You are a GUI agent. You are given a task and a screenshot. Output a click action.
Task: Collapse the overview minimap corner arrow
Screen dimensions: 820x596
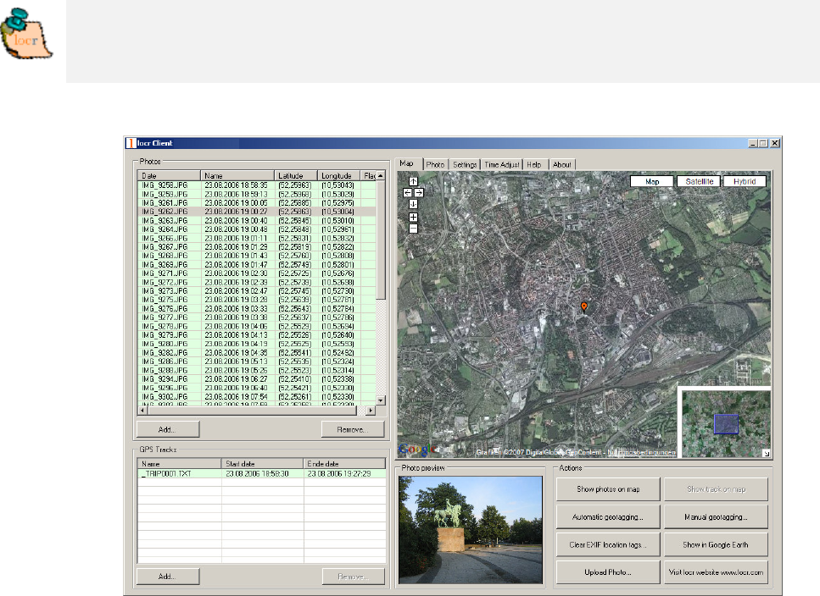click(x=765, y=453)
